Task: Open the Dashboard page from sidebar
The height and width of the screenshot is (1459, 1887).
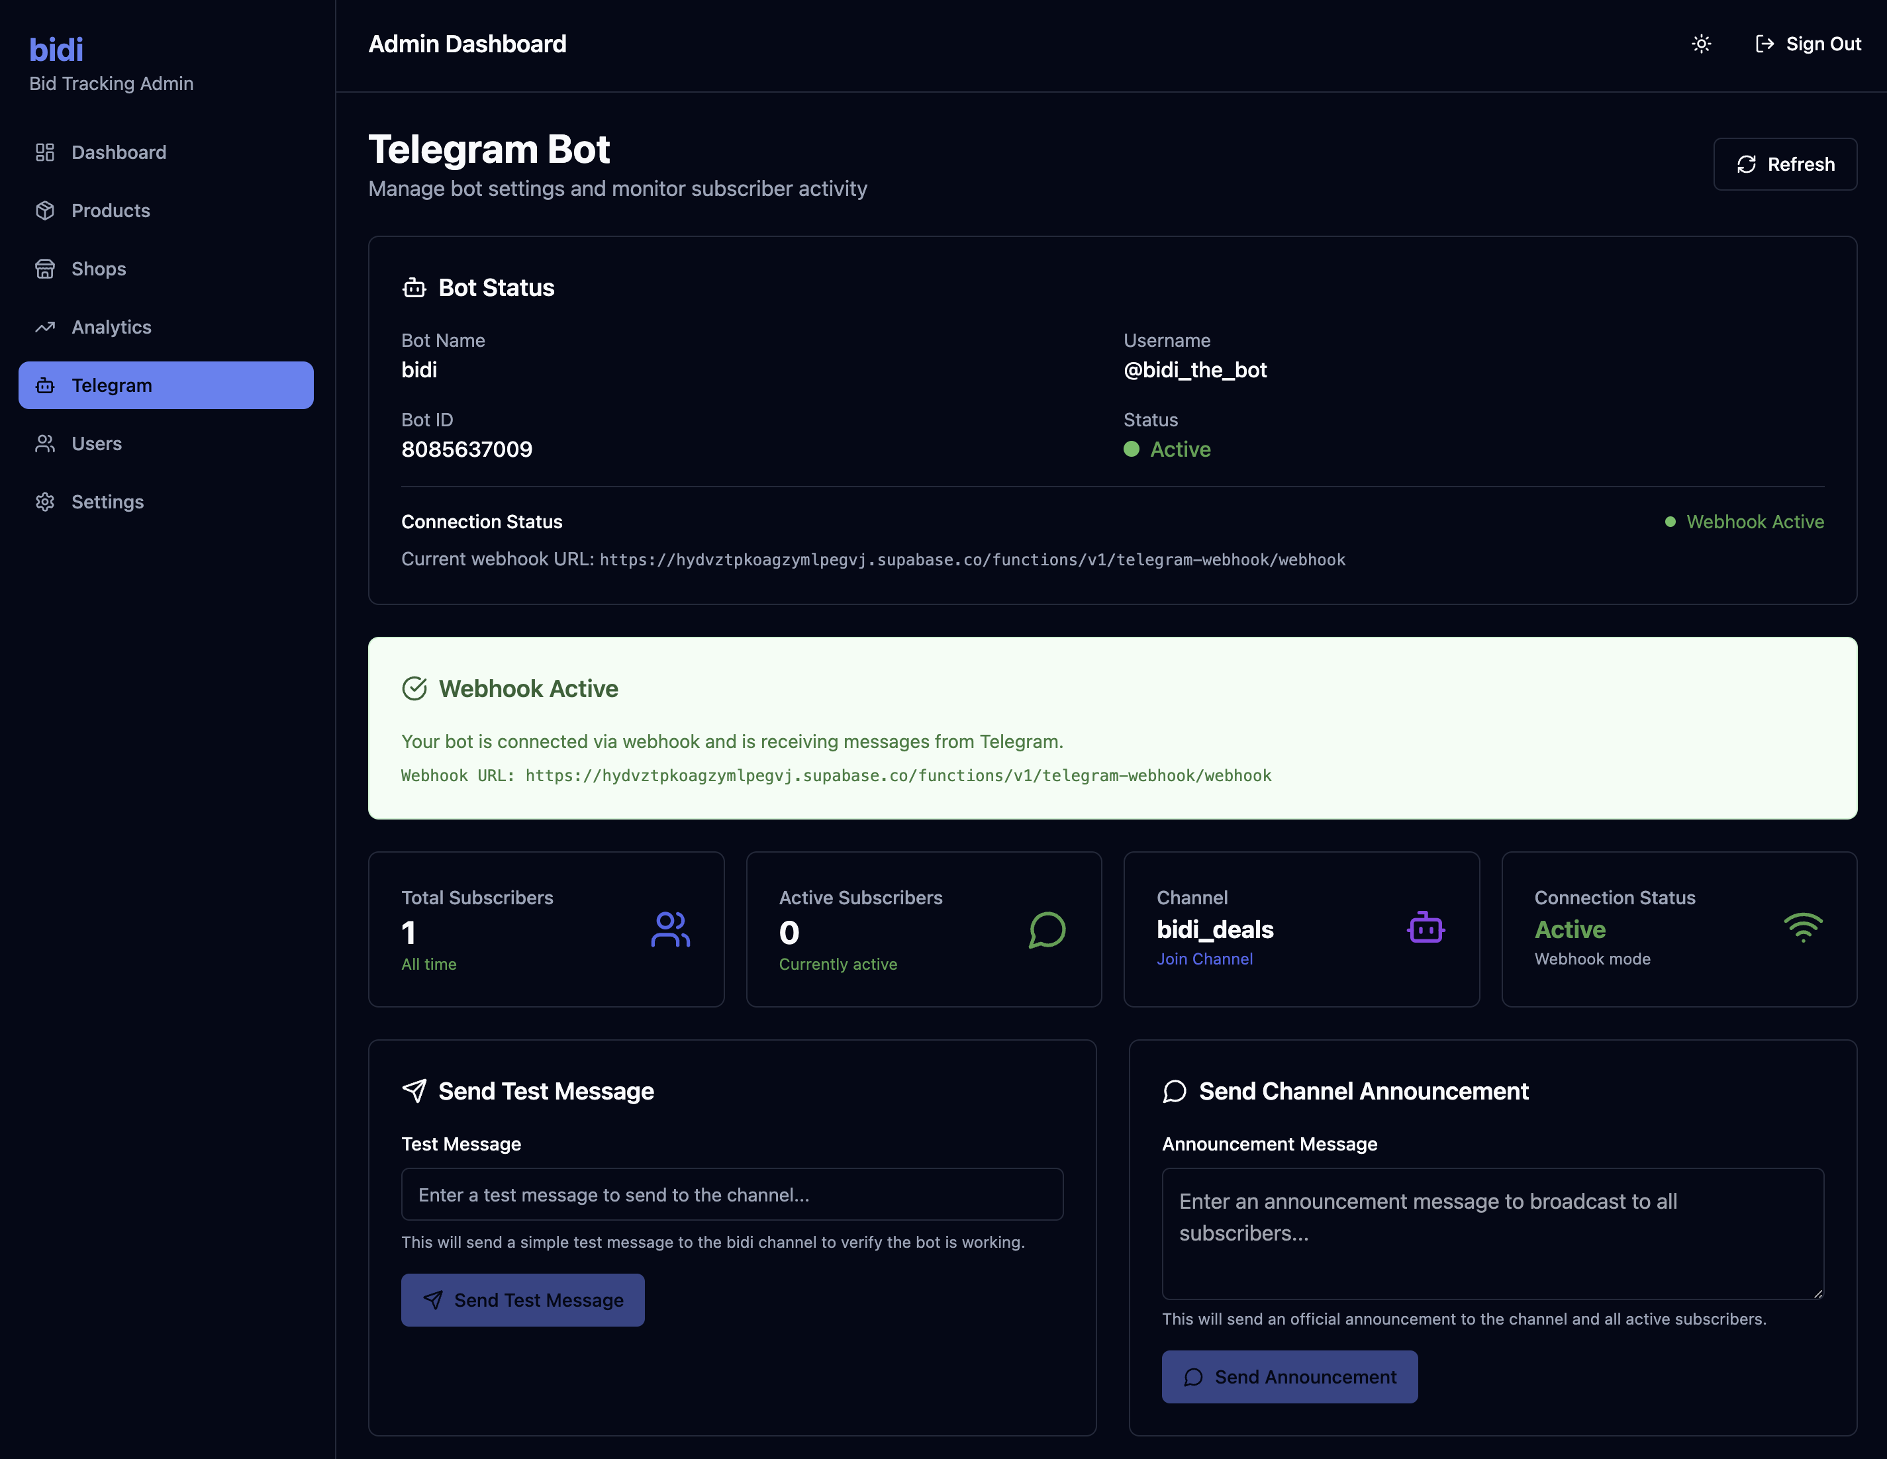Action: coord(119,152)
